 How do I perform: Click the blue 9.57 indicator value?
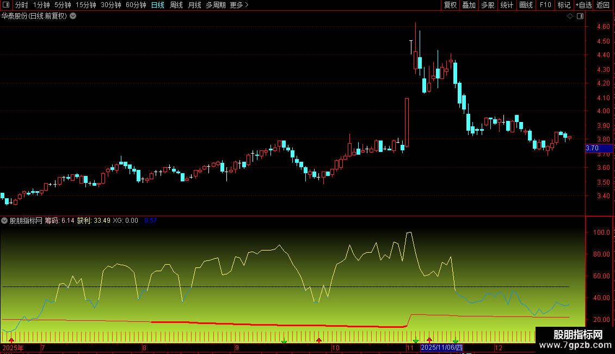151,221
